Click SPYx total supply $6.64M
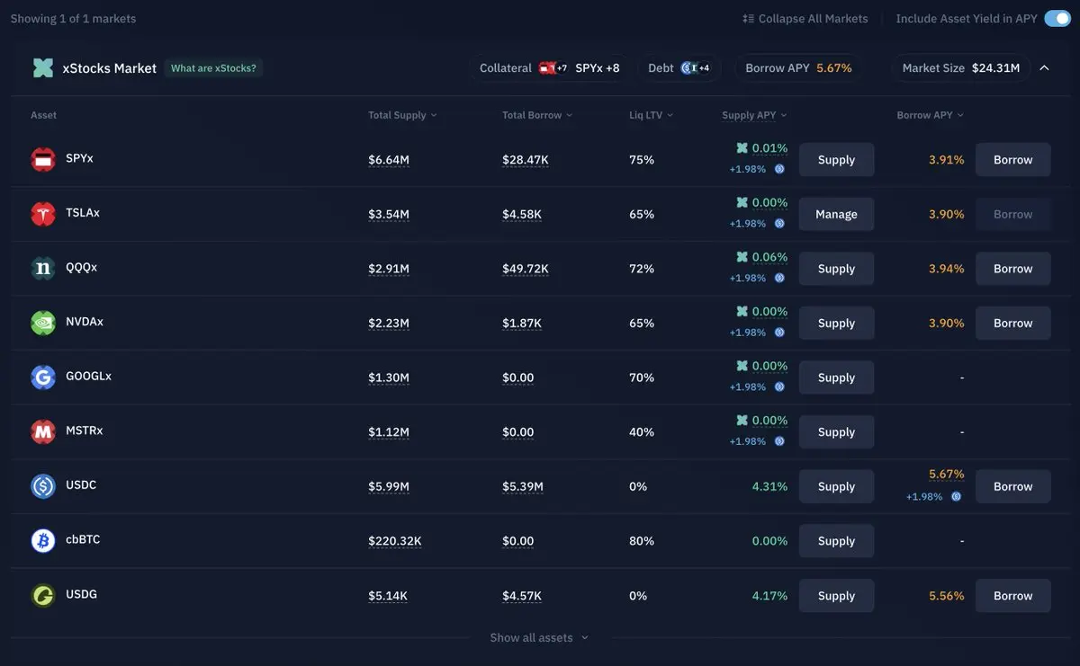This screenshot has height=666, width=1080. [389, 160]
